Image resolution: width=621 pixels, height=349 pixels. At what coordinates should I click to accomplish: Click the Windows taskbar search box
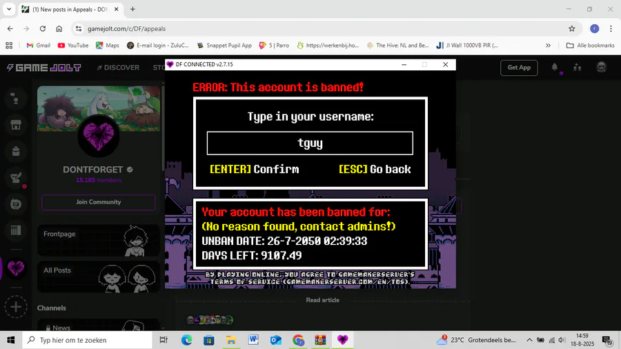(x=87, y=340)
